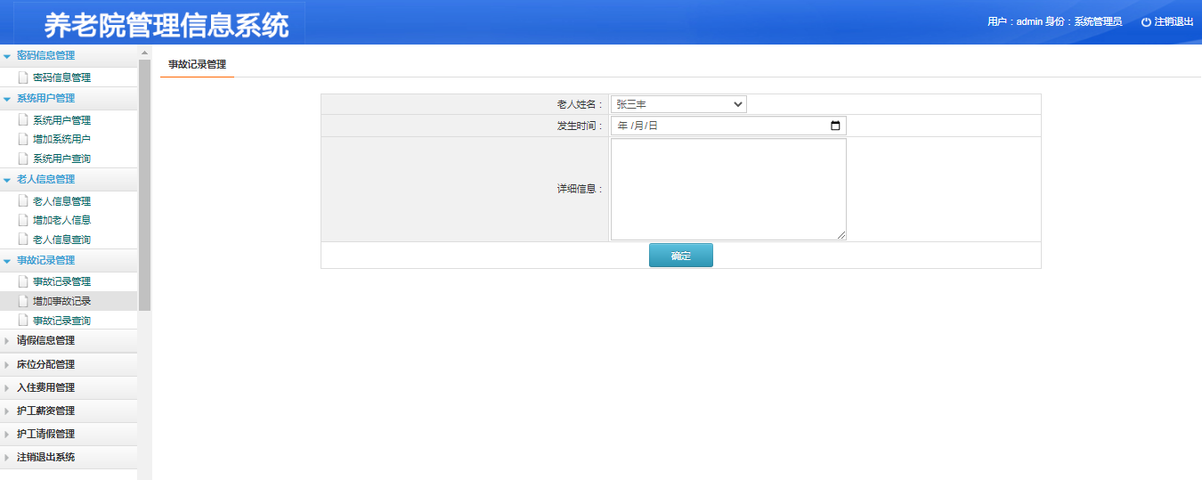Collapse the 事故记录管理 section header
1202x480 pixels.
69,260
